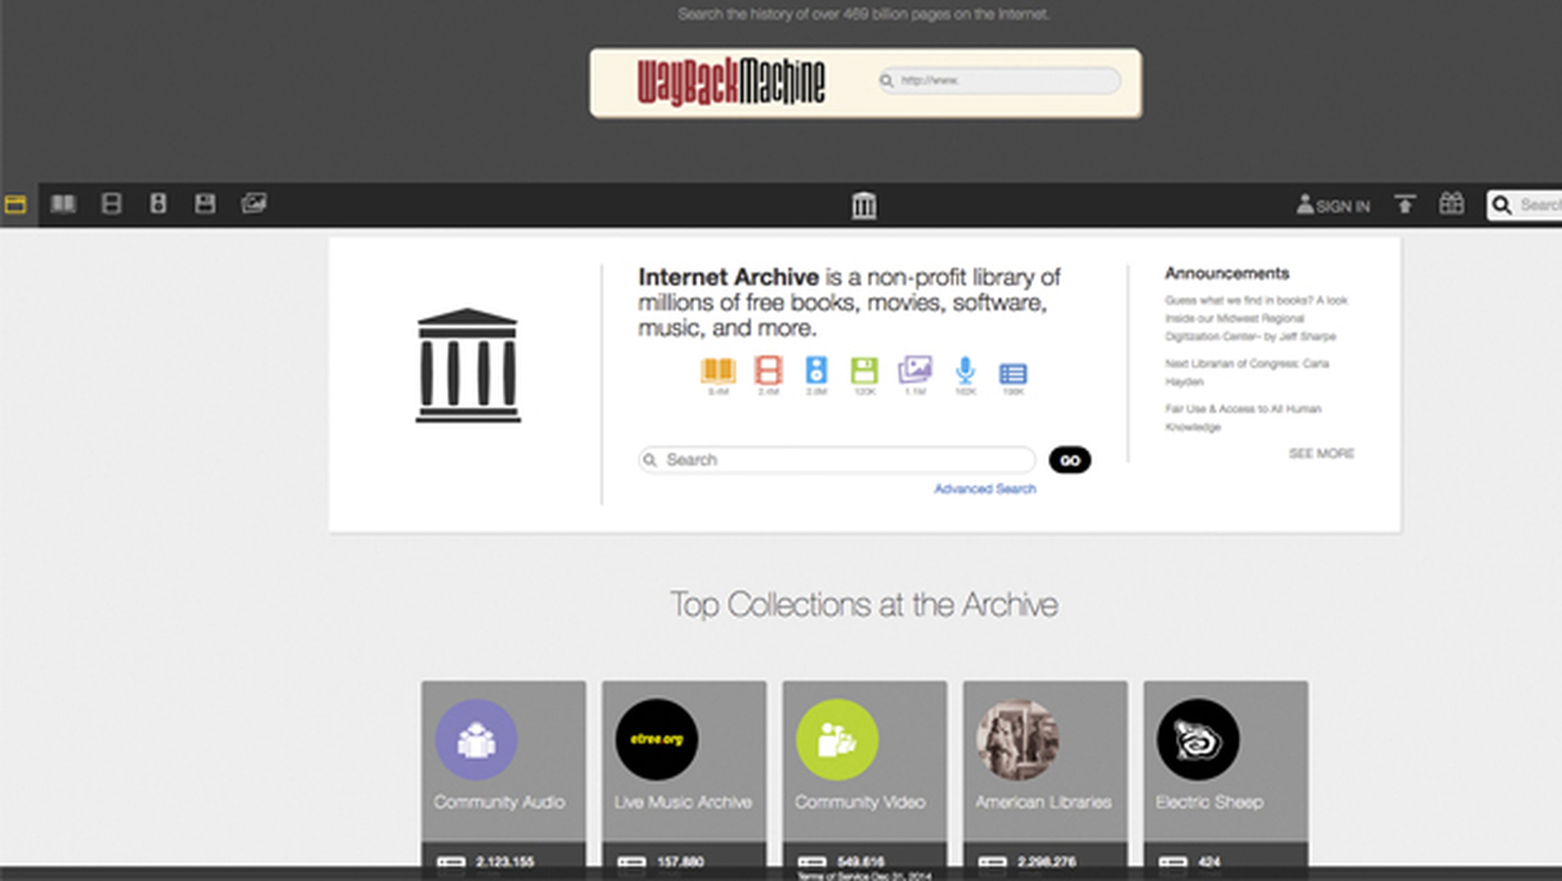Open the Community Audio collection tile
Image resolution: width=1562 pixels, height=881 pixels.
click(x=503, y=781)
